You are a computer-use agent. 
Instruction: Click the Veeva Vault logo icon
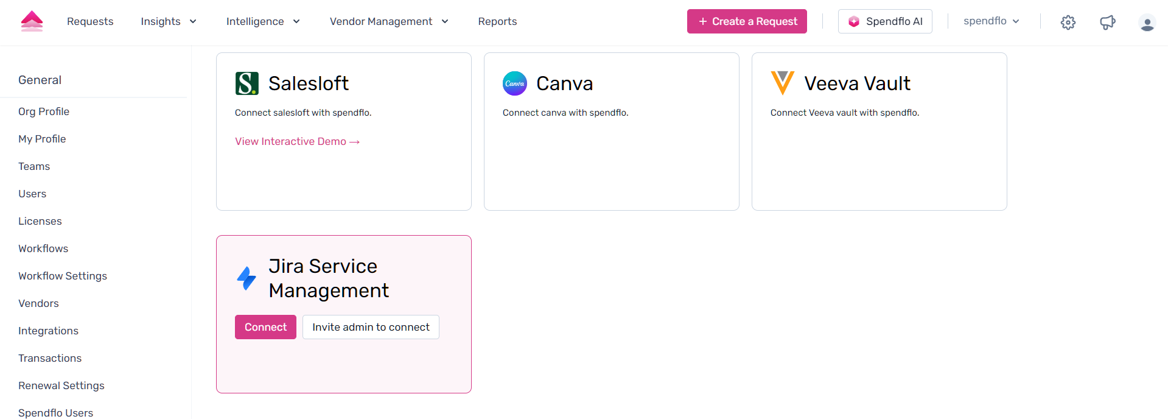coord(782,83)
